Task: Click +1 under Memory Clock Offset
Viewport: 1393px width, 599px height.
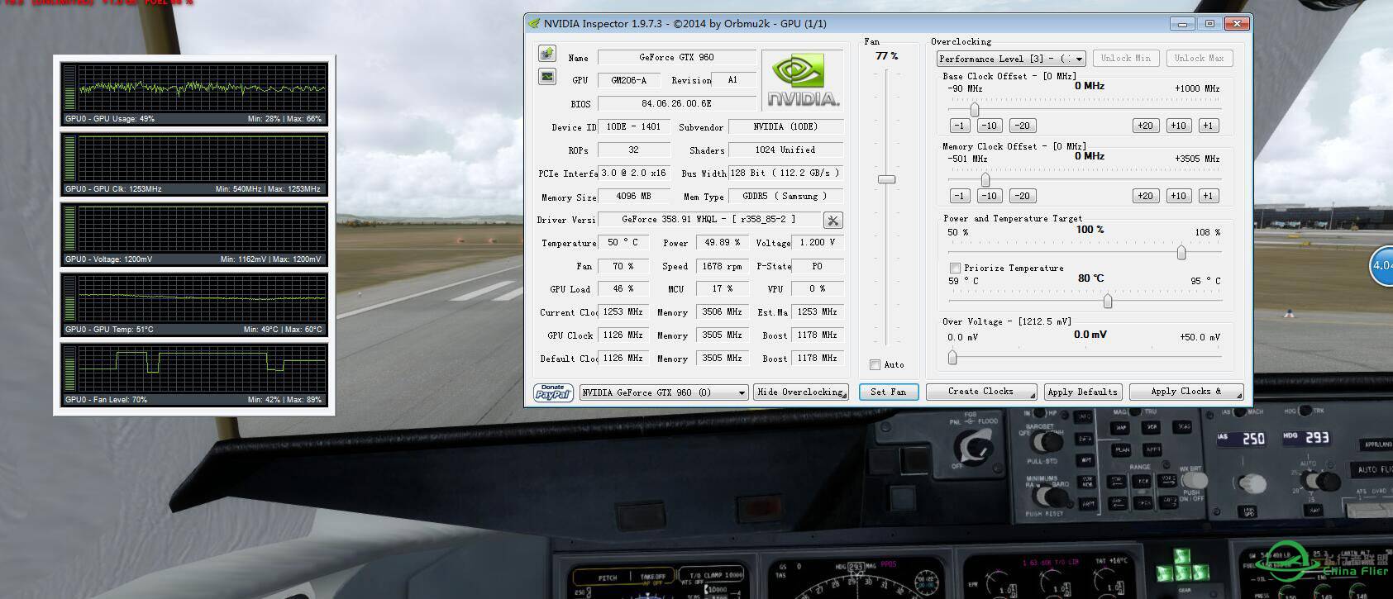Action: 1208,196
